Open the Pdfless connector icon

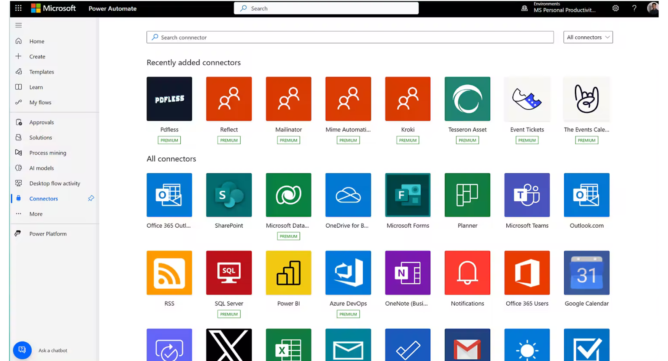click(169, 99)
